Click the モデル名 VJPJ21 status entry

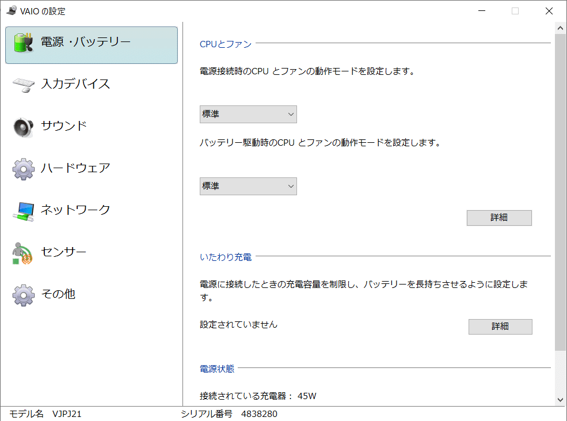45,414
